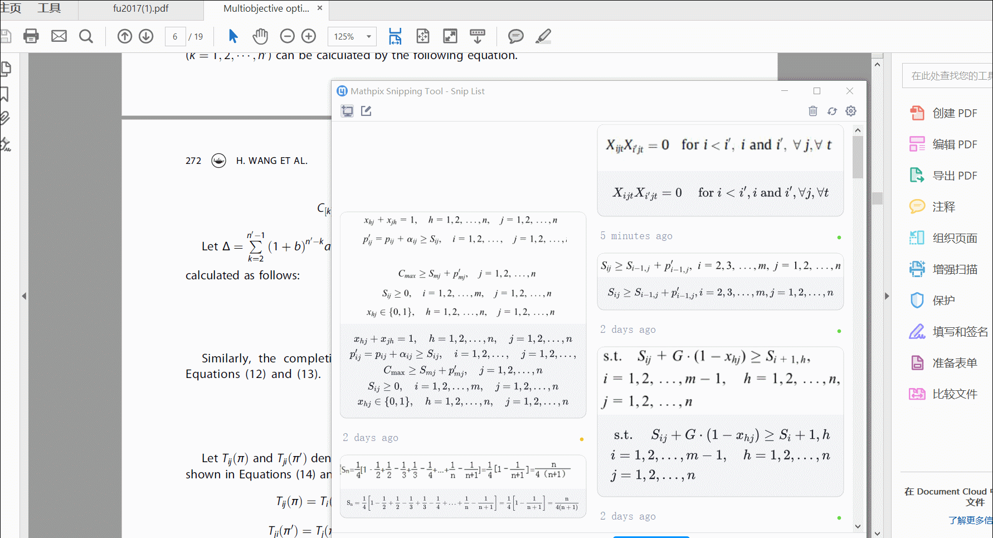Select the text highlighter tool
Viewport: 993px width, 538px height.
[543, 36]
